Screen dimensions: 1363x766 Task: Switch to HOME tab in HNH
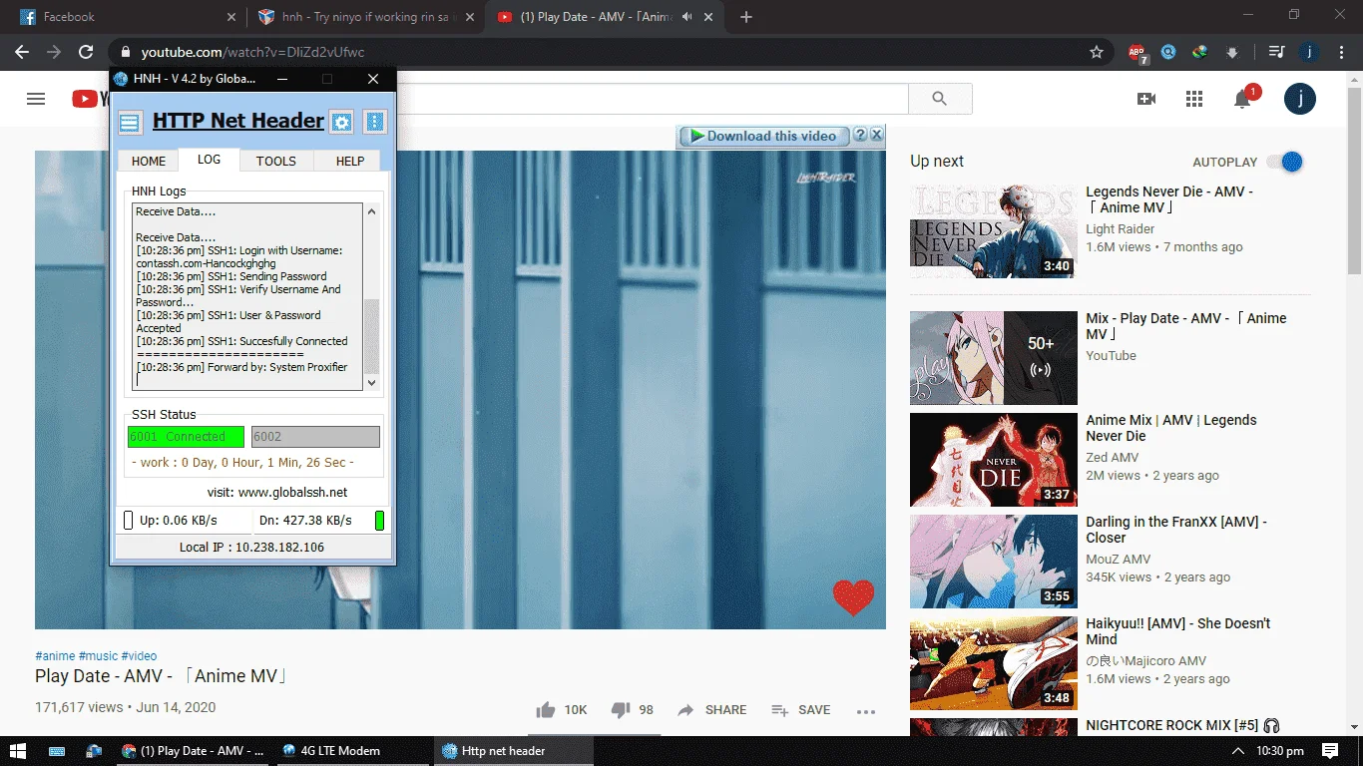pyautogui.click(x=149, y=161)
